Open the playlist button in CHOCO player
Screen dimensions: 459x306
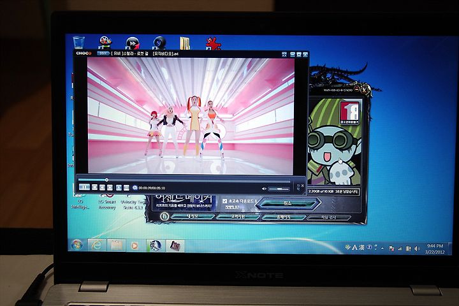pyautogui.click(x=126, y=187)
